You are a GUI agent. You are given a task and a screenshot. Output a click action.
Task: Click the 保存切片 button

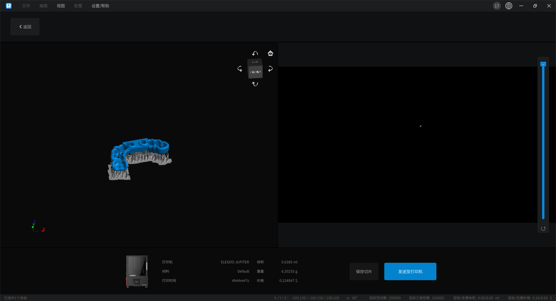(364, 271)
